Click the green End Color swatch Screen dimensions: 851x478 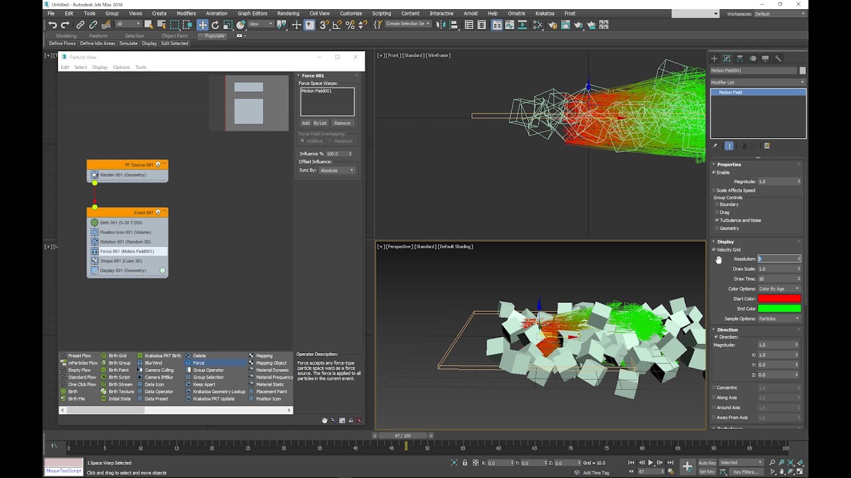(779, 309)
